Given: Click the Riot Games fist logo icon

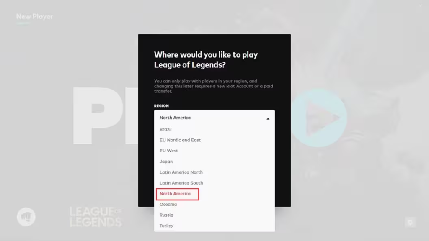Looking at the screenshot, I should coord(26,217).
